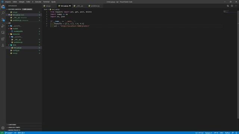Click the open changes icon in editor toolbar
Viewport: 239px width, 134px height.
[x=228, y=6]
